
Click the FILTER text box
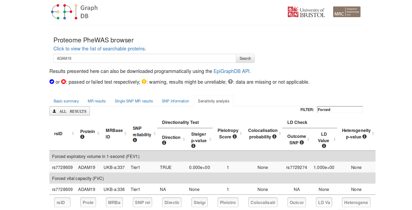coord(340,110)
